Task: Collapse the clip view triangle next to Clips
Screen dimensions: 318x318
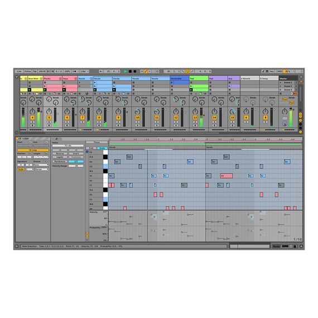Action: pos(20,138)
